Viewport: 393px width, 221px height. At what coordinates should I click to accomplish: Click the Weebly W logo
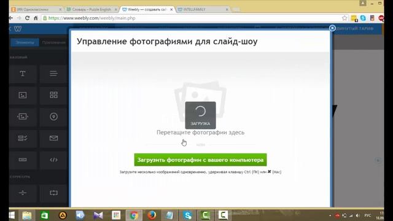(18, 29)
